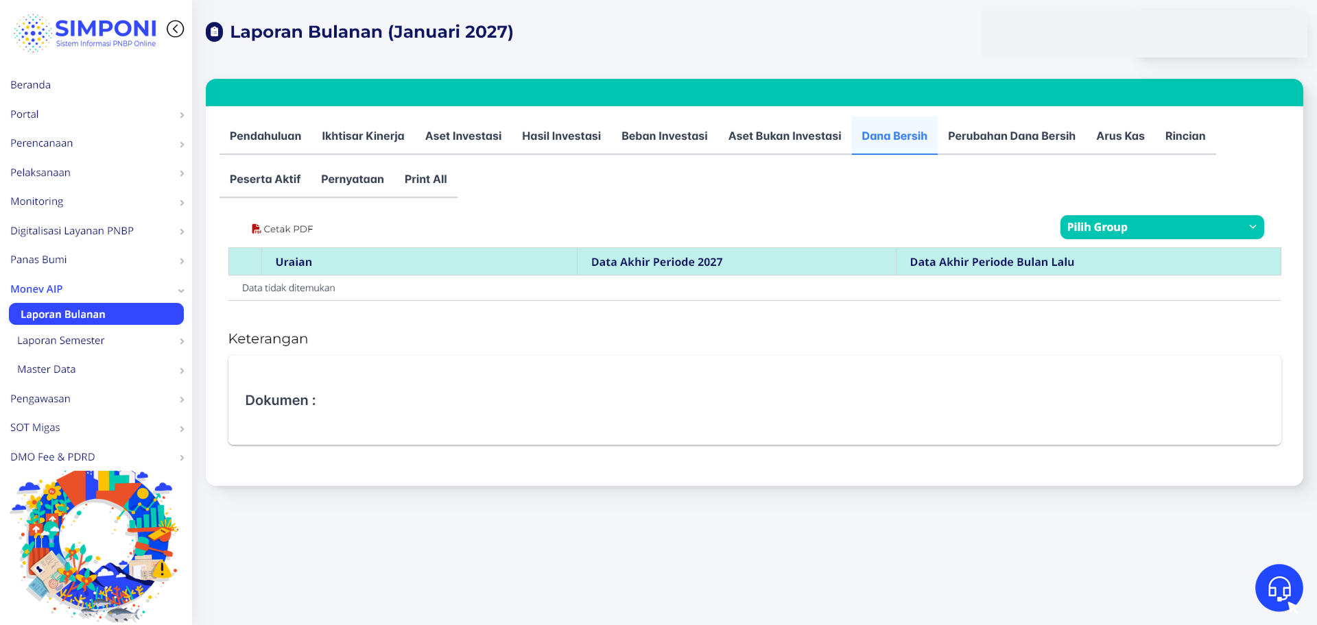The image size is (1317, 625).
Task: Go to Beranda in the sidebar
Action: tap(30, 85)
